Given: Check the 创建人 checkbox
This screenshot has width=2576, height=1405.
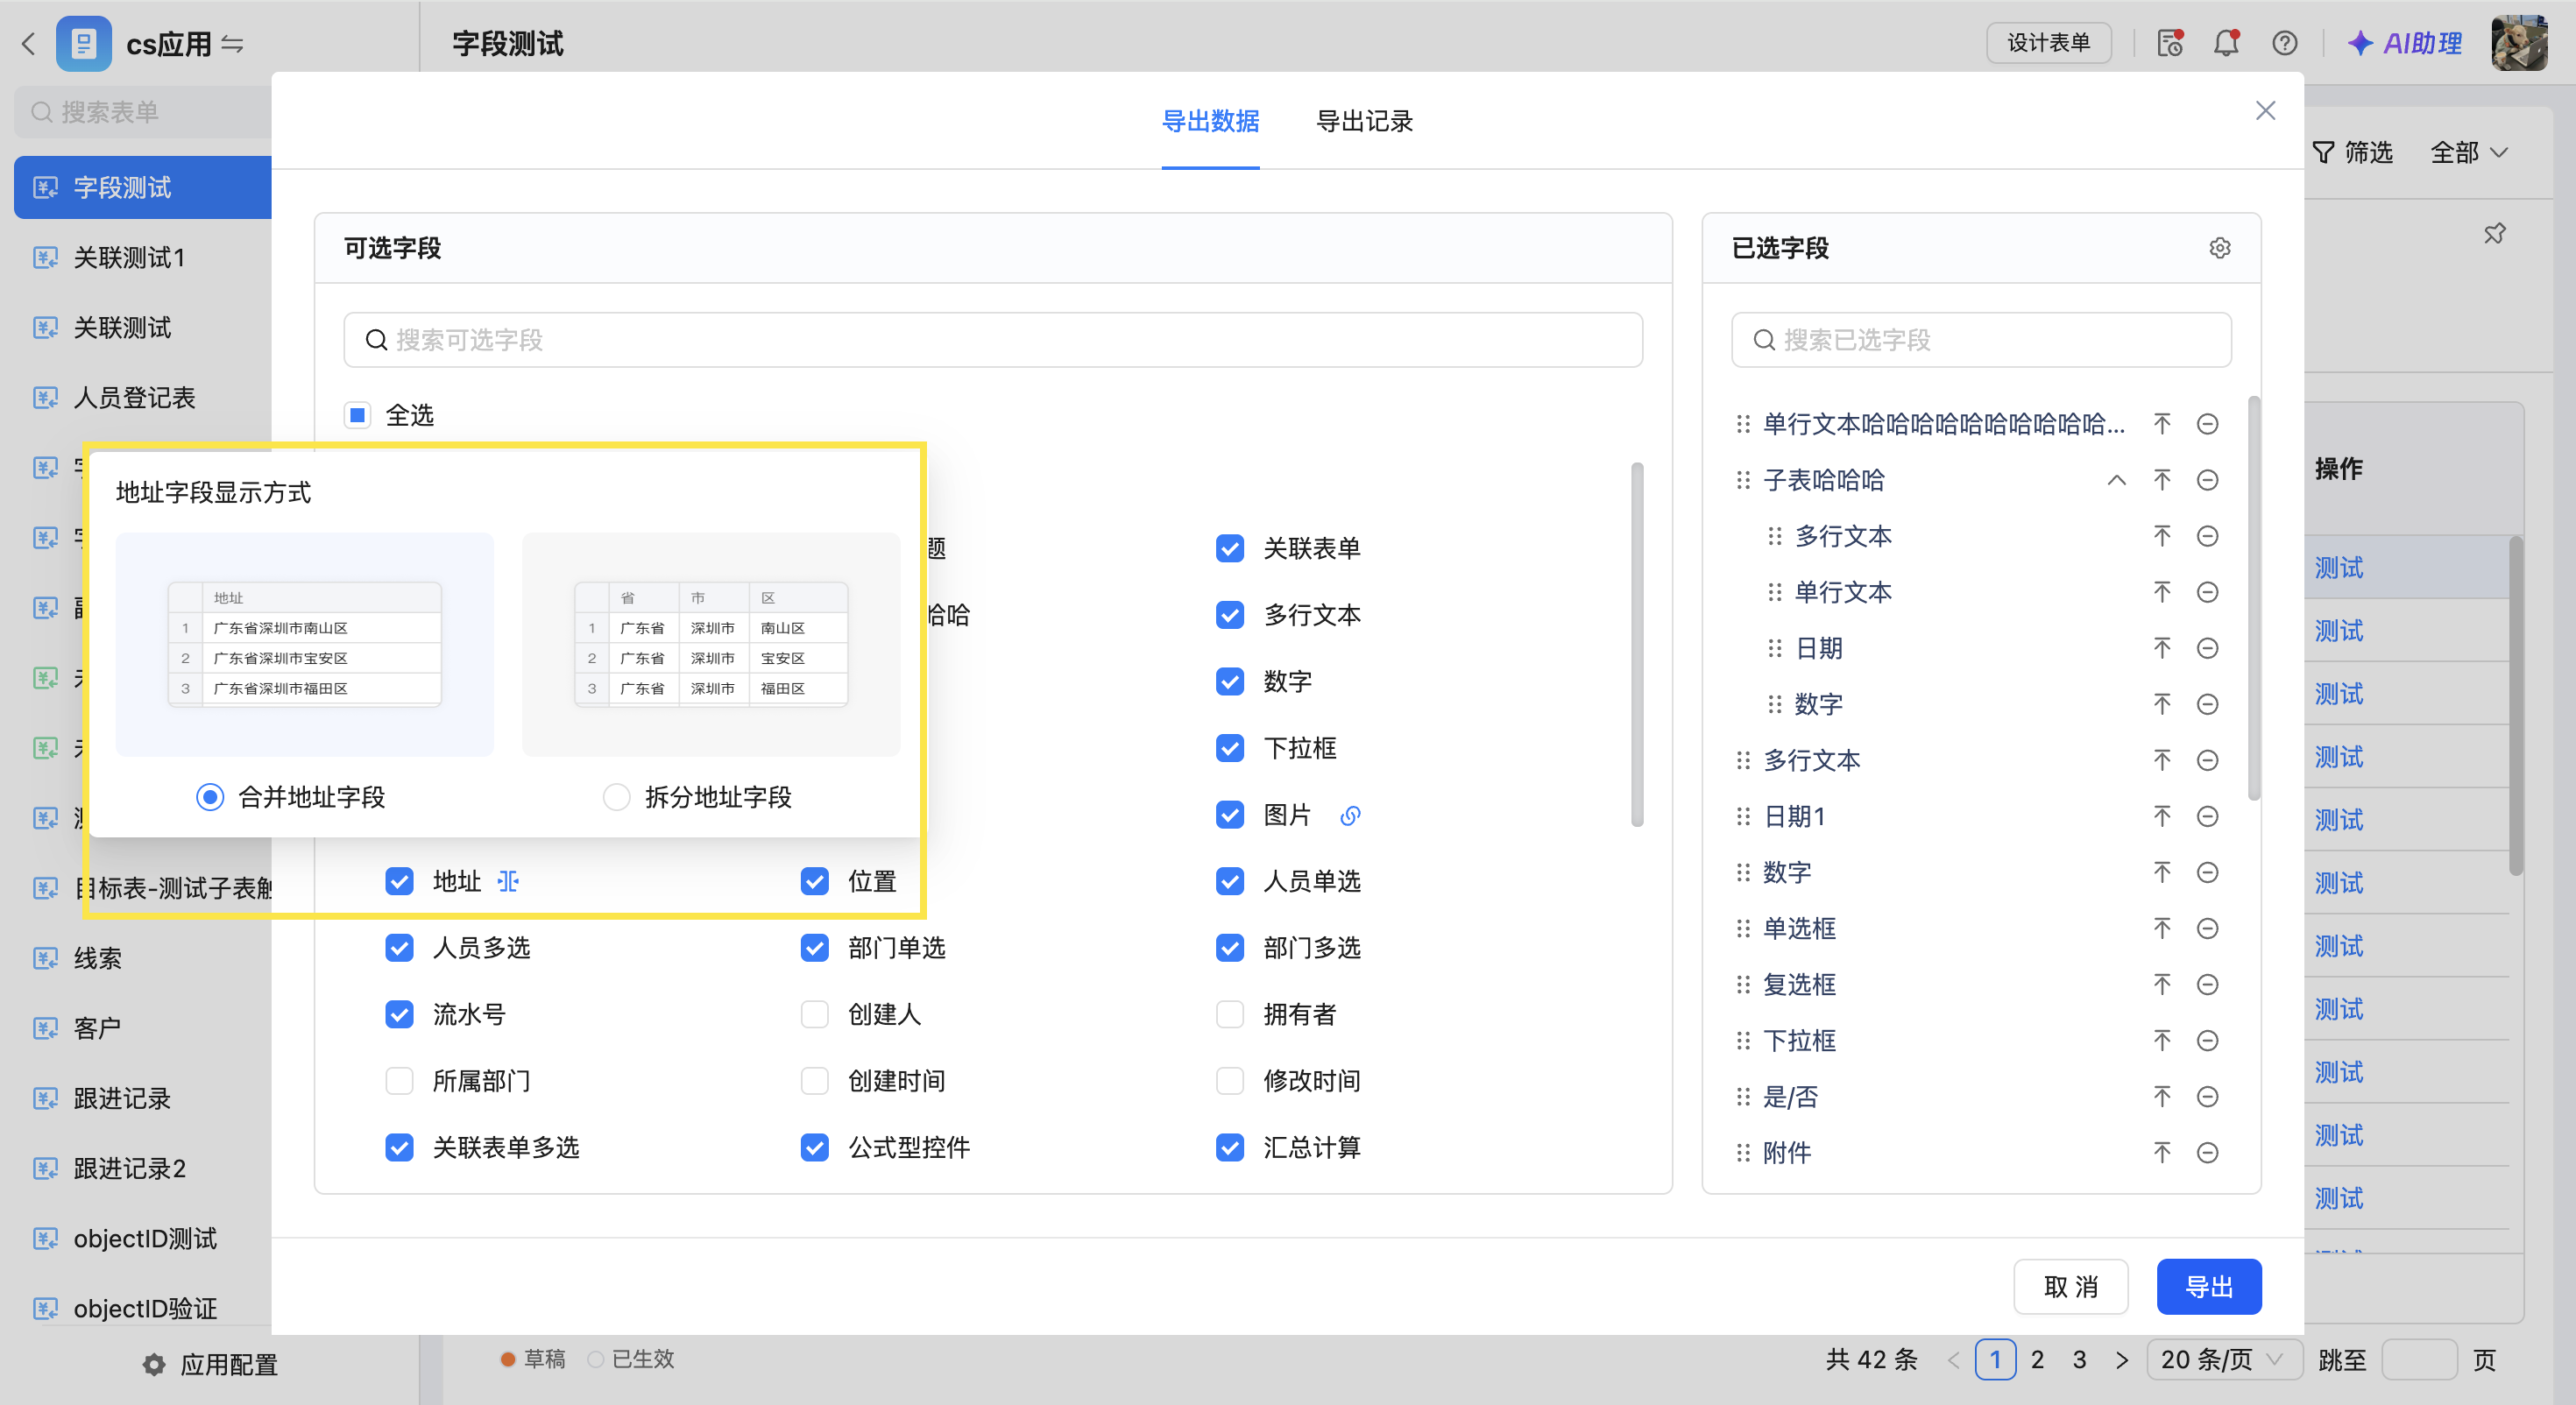Looking at the screenshot, I should [x=814, y=1014].
